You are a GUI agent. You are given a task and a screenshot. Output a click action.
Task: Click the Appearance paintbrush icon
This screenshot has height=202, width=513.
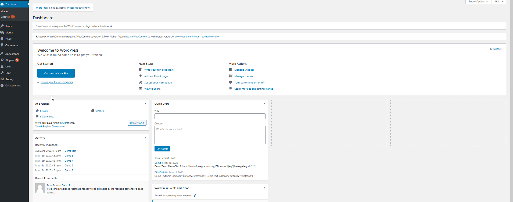pyautogui.click(x=2, y=54)
